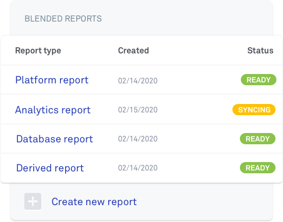Sort by Status column header
Image resolution: width=283 pixels, height=222 pixels.
(260, 51)
